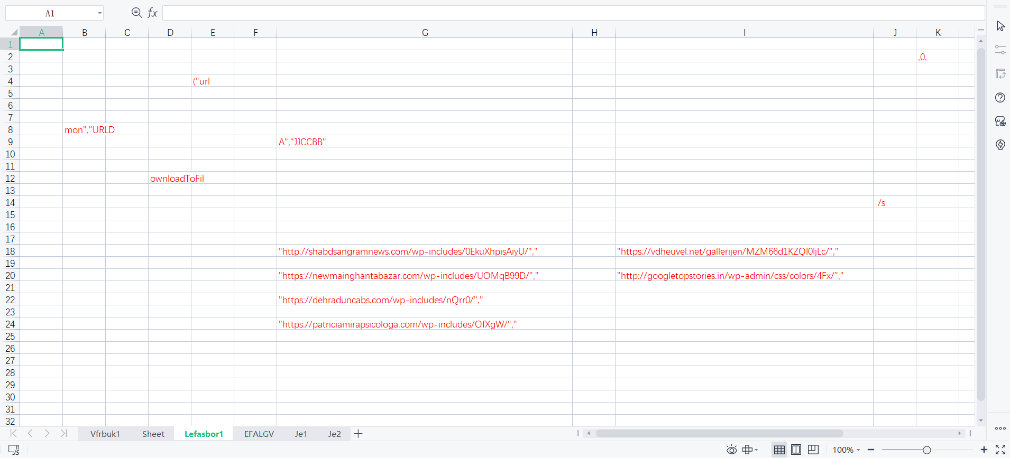Click the zoom in plus button
Screen dimensions: 1010x458
coord(984,450)
